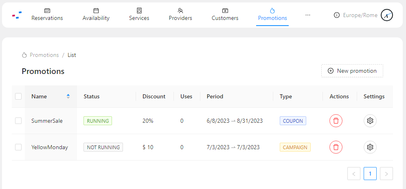Open settings gear for SummerSale
Image resolution: width=406 pixels, height=189 pixels.
coord(370,121)
